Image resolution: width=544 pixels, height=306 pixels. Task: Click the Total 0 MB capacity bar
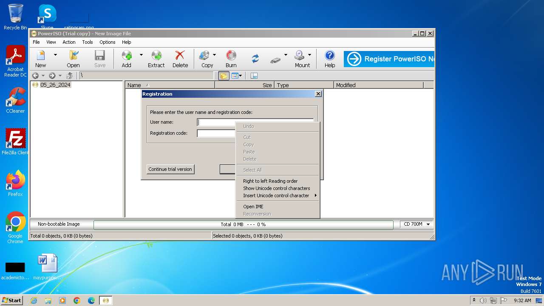click(243, 224)
